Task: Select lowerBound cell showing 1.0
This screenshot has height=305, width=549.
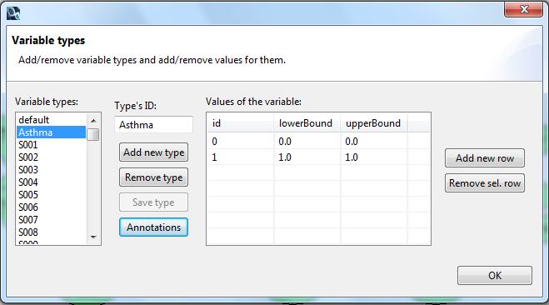Action: point(307,157)
